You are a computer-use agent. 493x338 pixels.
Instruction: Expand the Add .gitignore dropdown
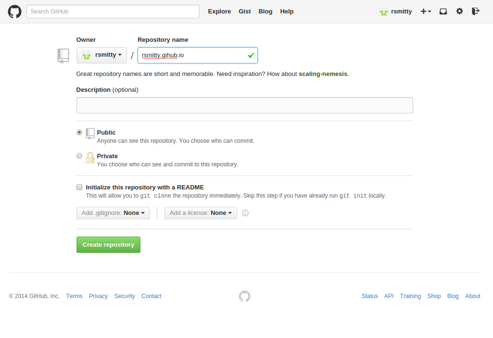[113, 213]
